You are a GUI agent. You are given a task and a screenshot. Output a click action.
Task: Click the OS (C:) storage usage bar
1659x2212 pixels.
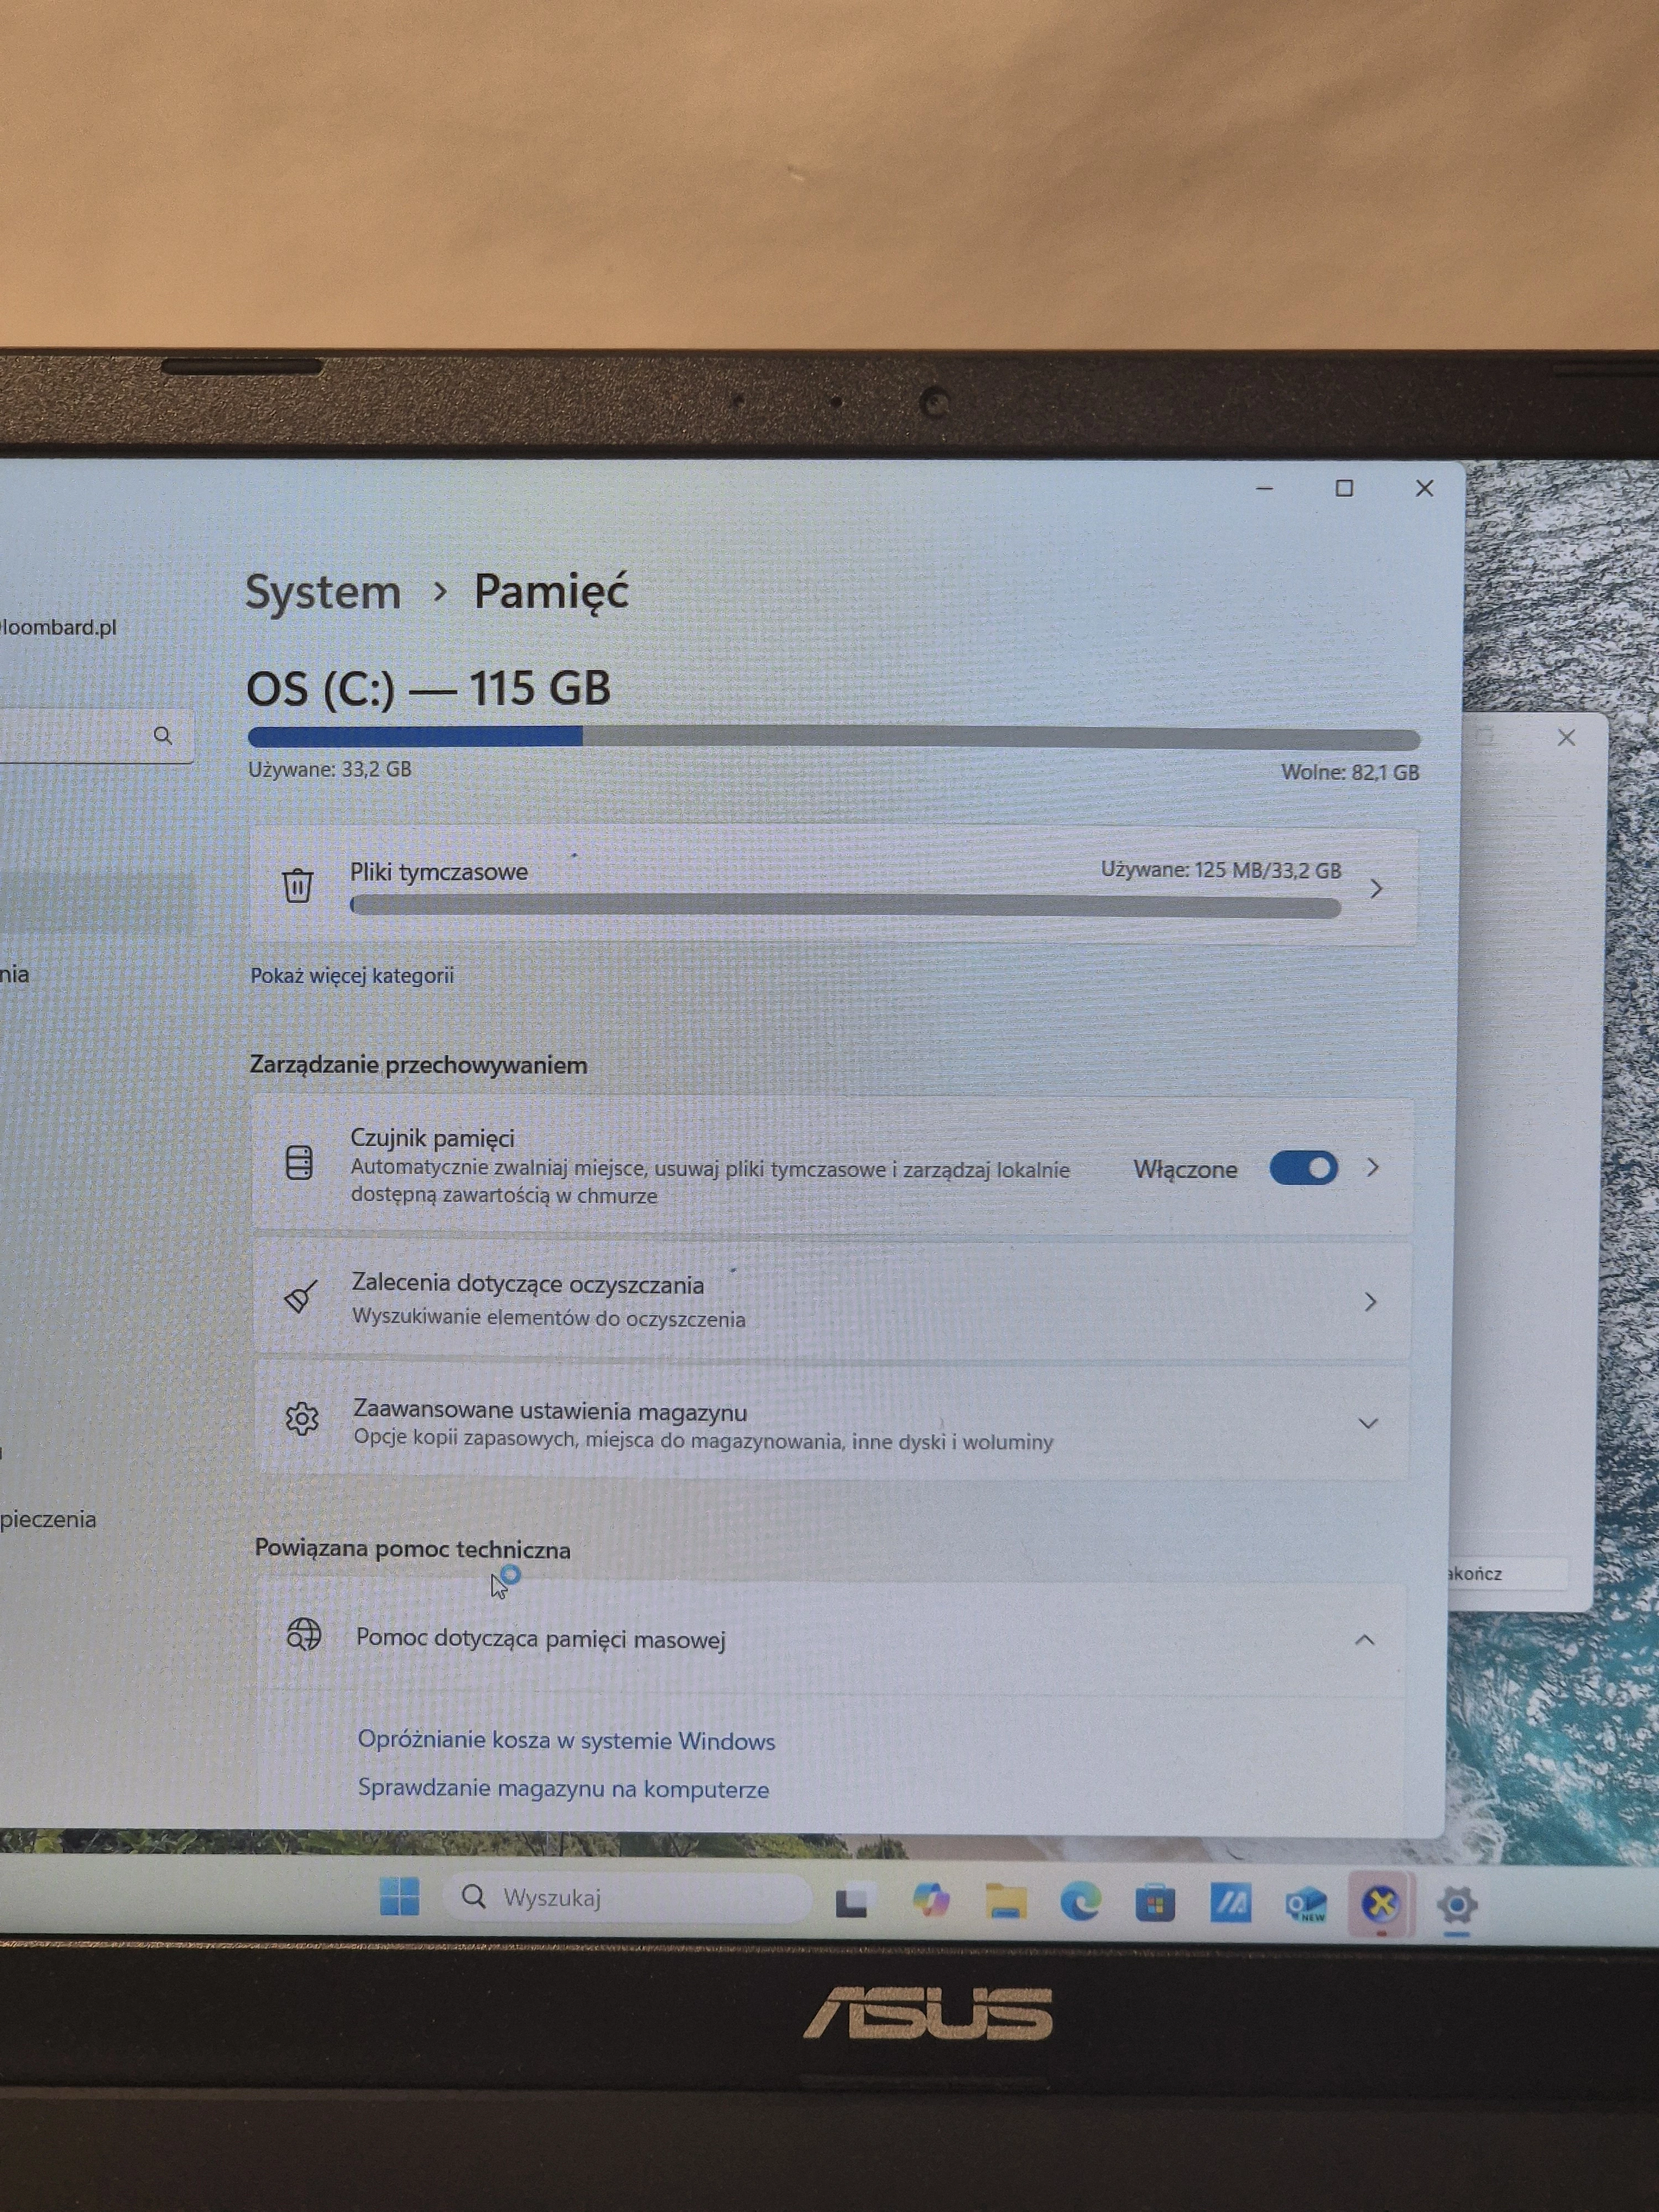[x=833, y=739]
